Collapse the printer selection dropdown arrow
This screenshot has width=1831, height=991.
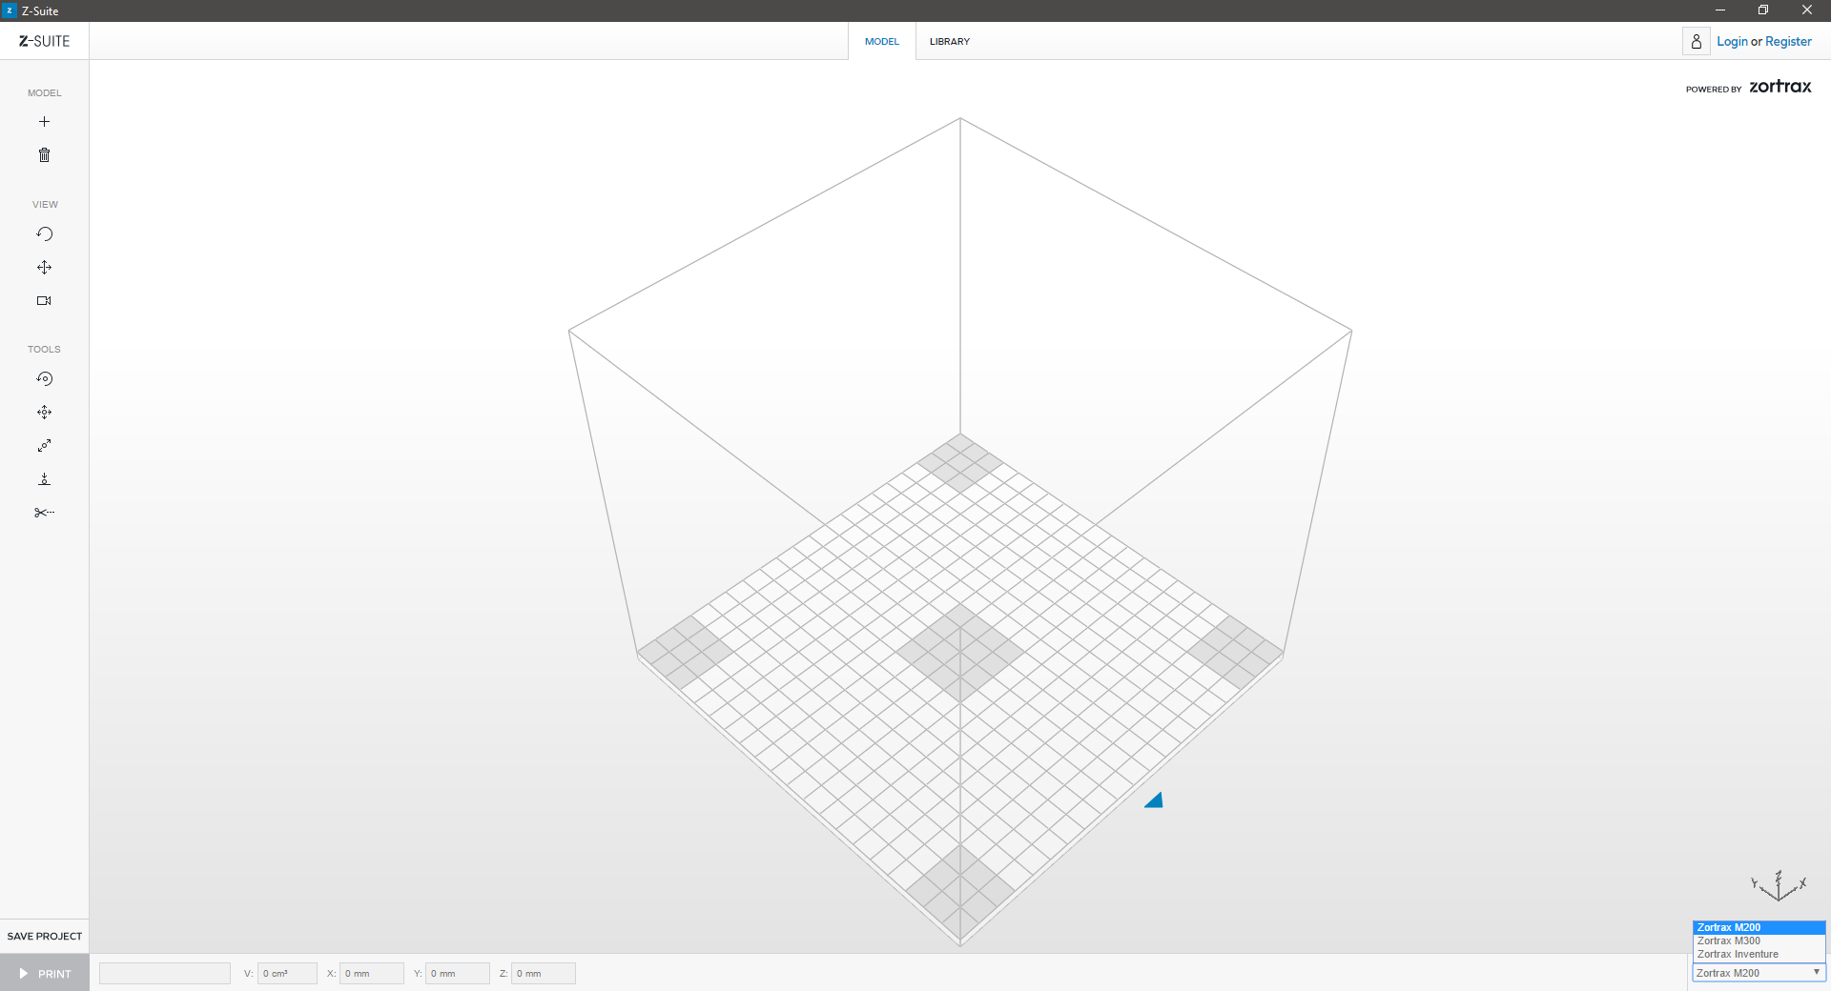1816,973
